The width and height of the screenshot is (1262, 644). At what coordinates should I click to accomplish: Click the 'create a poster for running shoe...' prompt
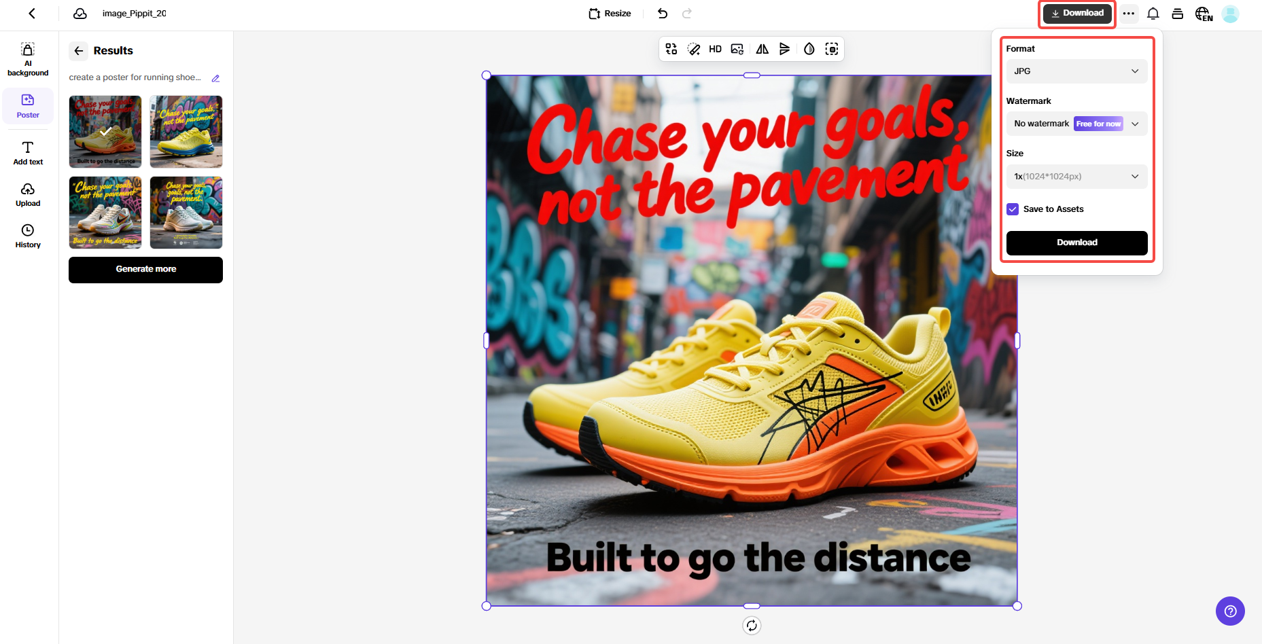pos(135,77)
